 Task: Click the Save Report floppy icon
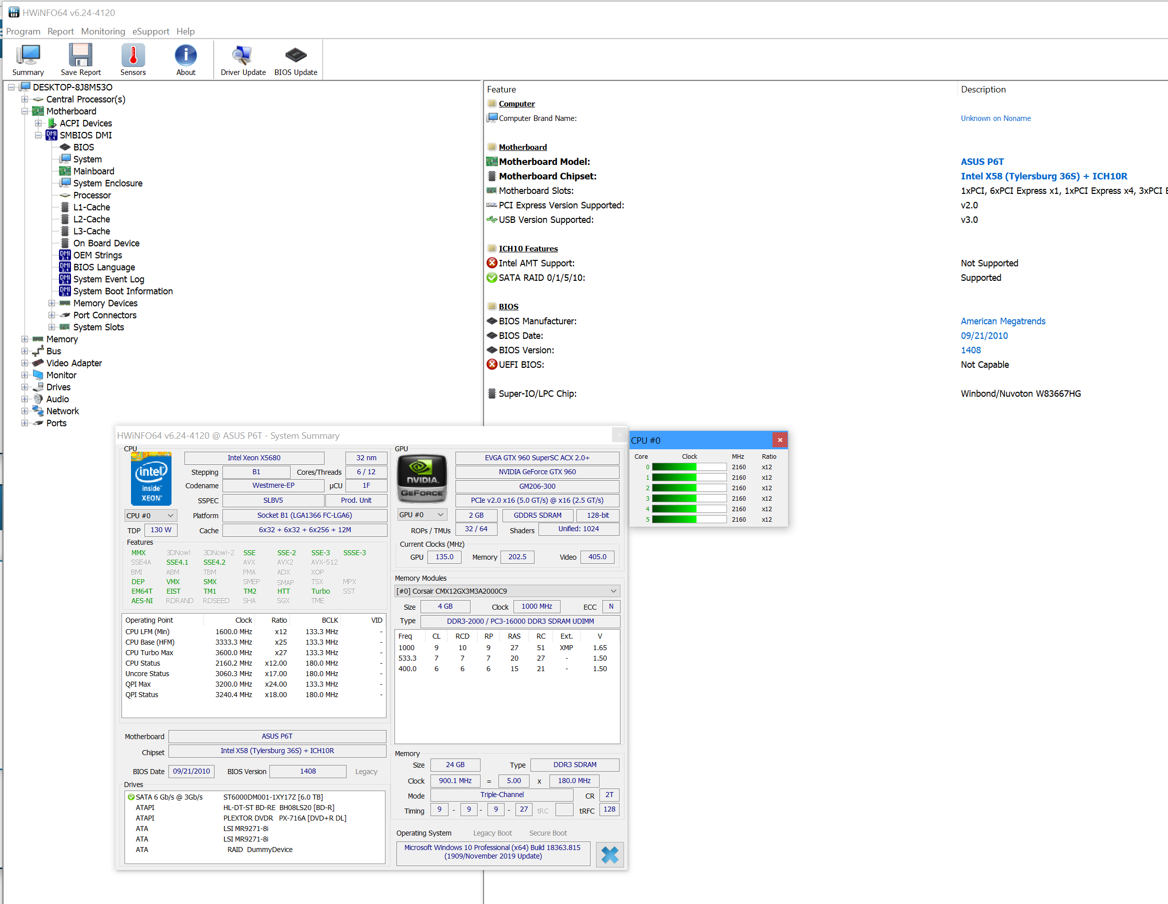[x=81, y=55]
